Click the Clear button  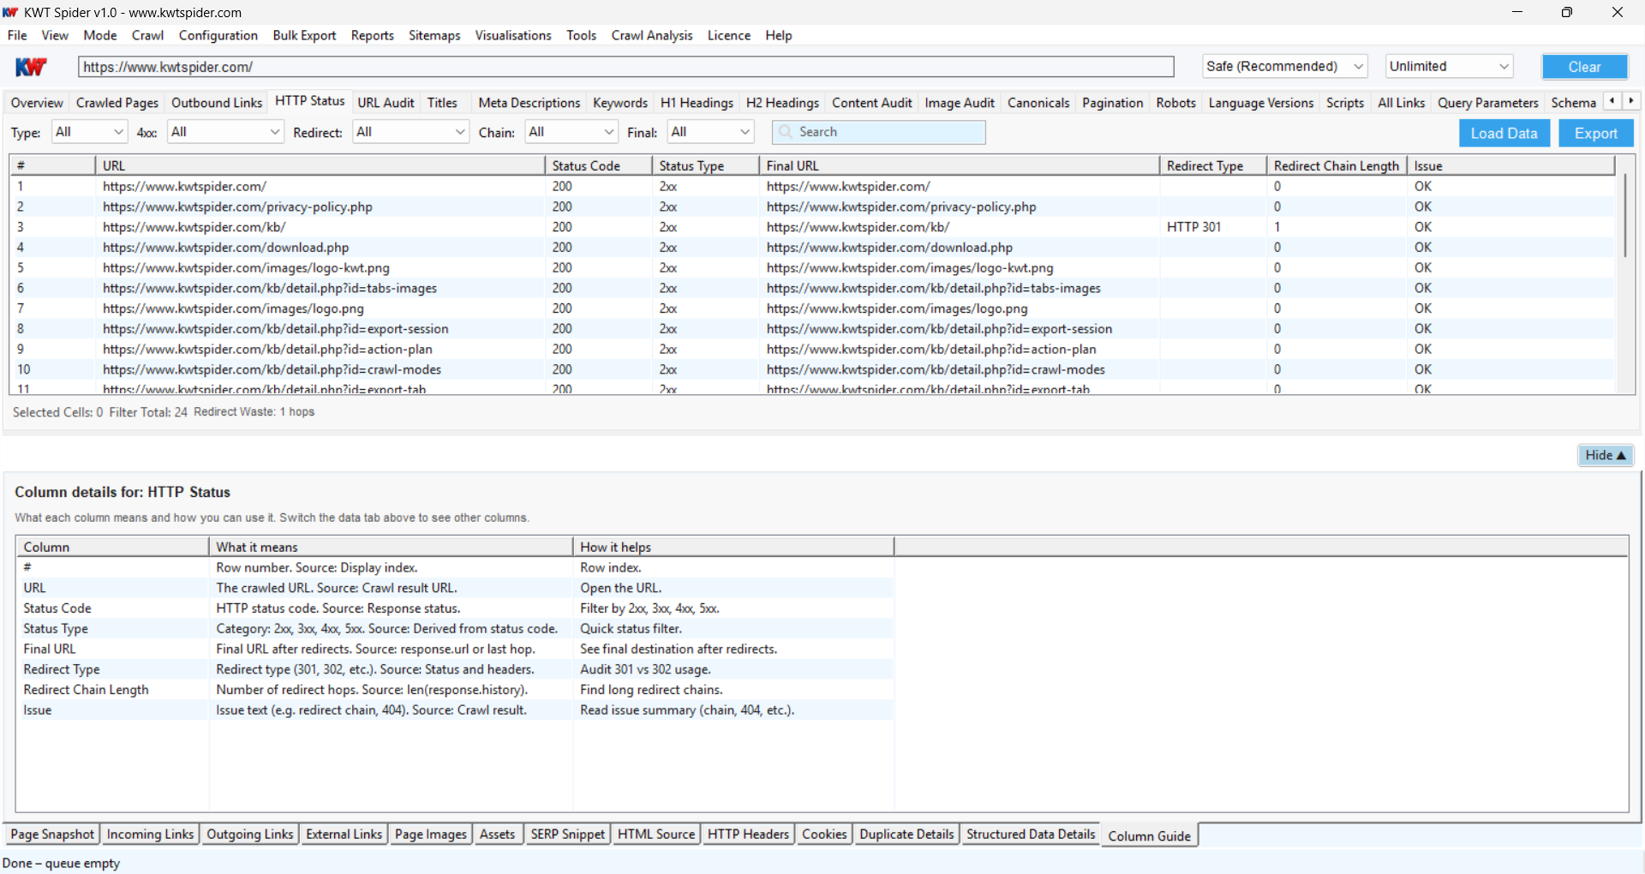coord(1584,66)
